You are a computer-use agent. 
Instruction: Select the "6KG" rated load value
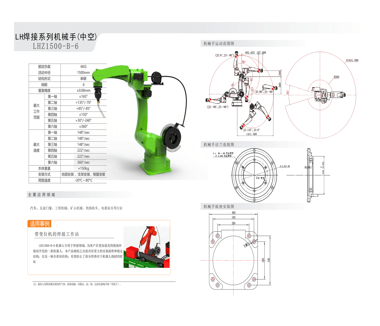point(83,67)
